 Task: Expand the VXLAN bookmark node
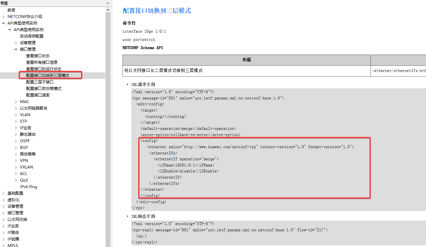tap(16, 167)
